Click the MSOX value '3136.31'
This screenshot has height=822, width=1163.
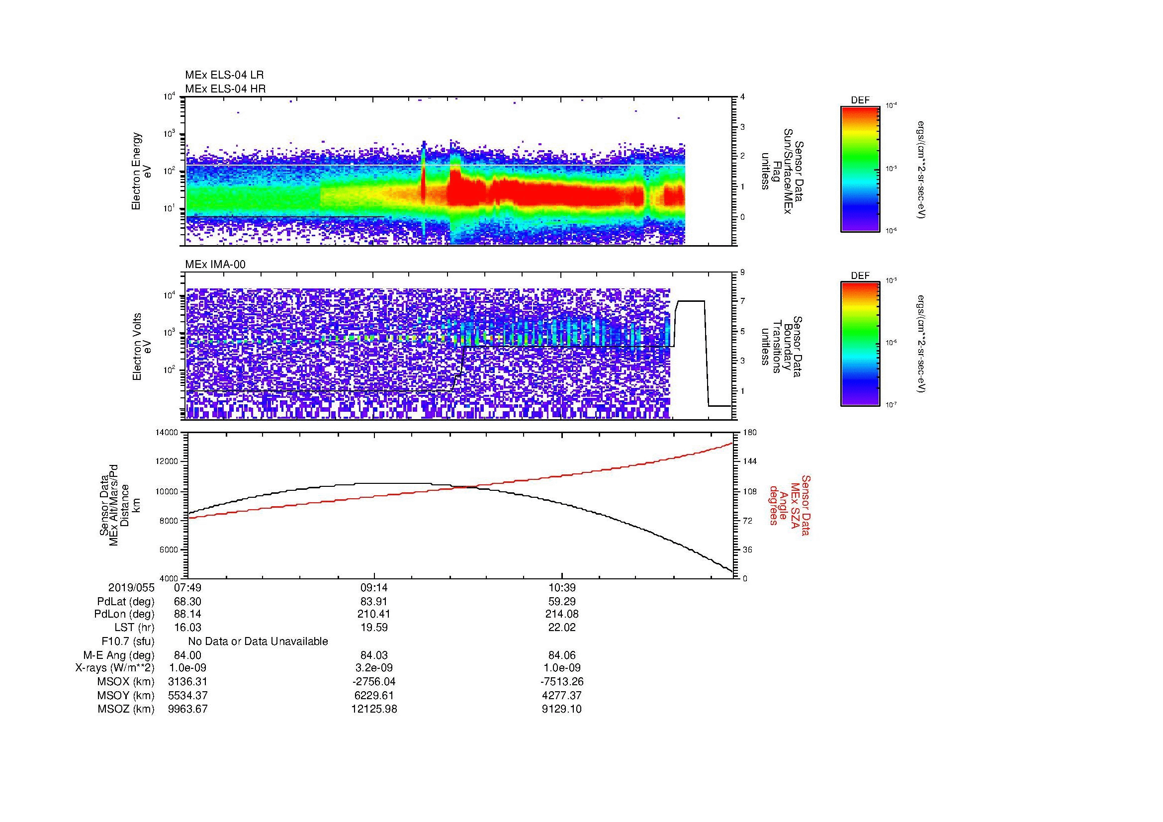[x=187, y=682]
